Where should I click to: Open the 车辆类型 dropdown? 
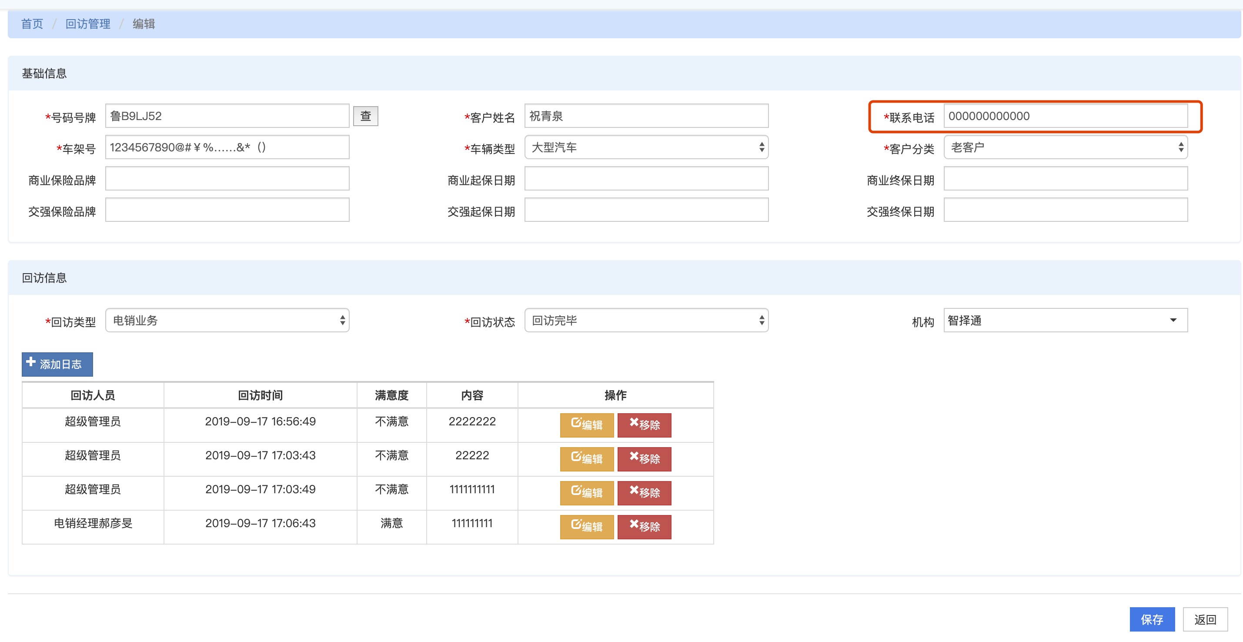tap(645, 147)
